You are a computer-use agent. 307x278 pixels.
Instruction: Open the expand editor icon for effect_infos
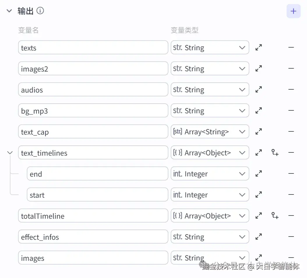259,237
